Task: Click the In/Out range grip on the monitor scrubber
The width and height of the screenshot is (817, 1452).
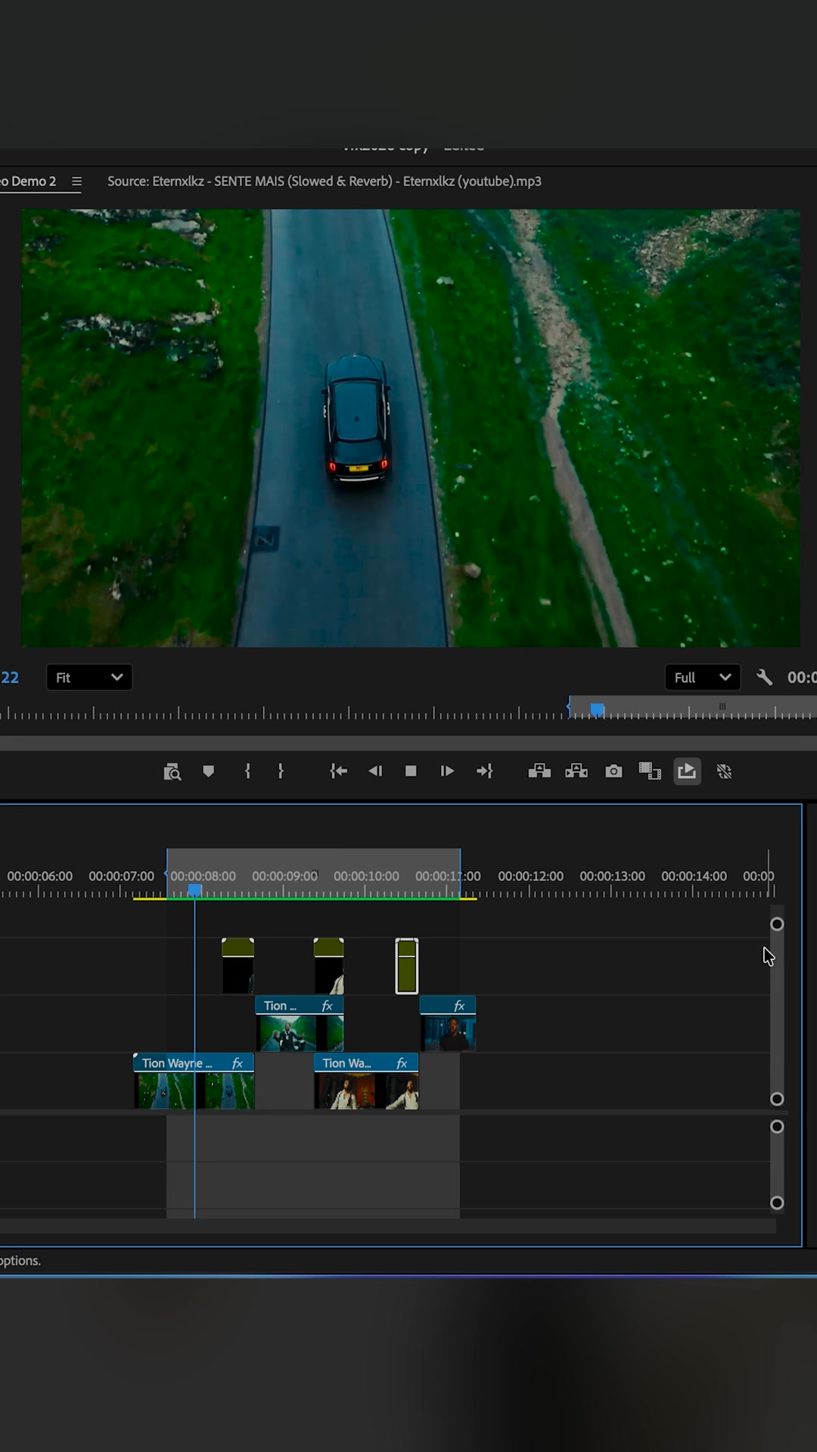Action: click(722, 706)
